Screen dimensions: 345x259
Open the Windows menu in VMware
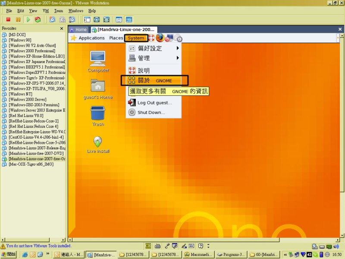pos(76,10)
